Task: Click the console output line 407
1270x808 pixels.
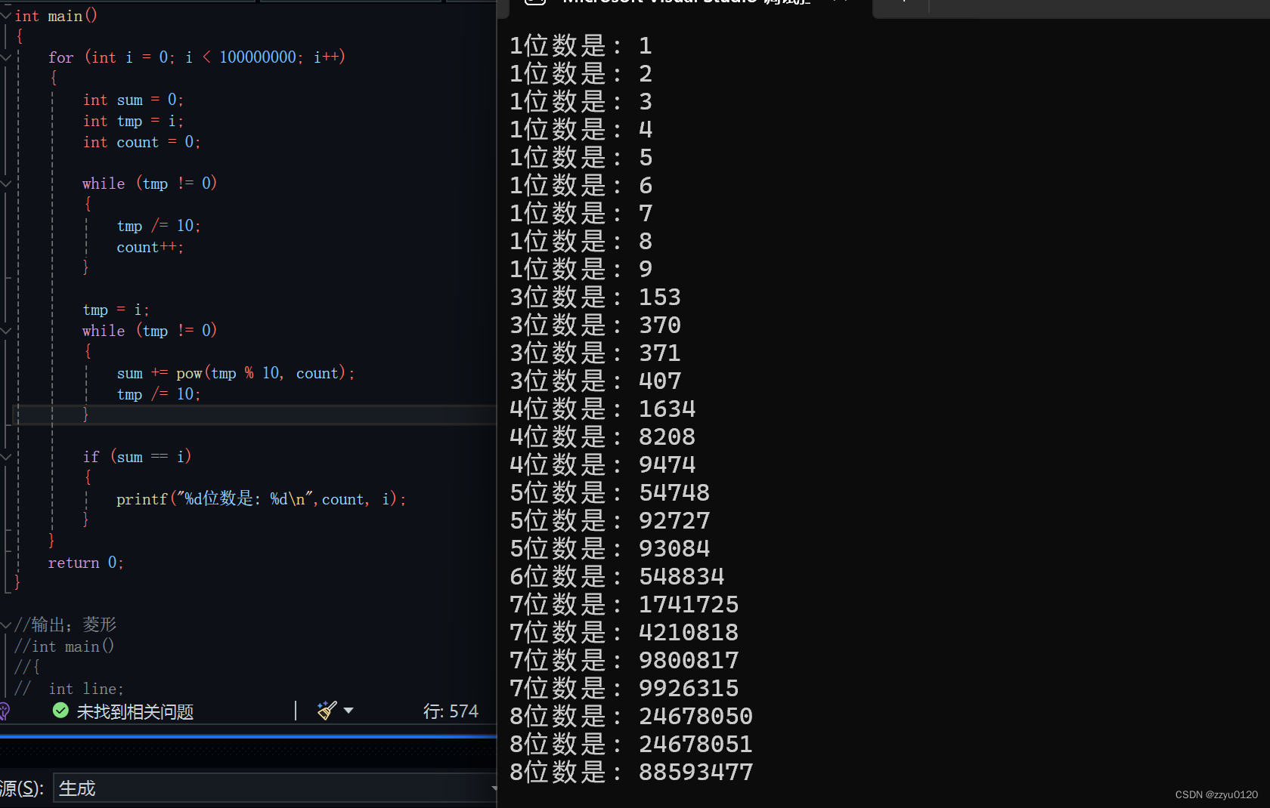Action: tap(595, 381)
